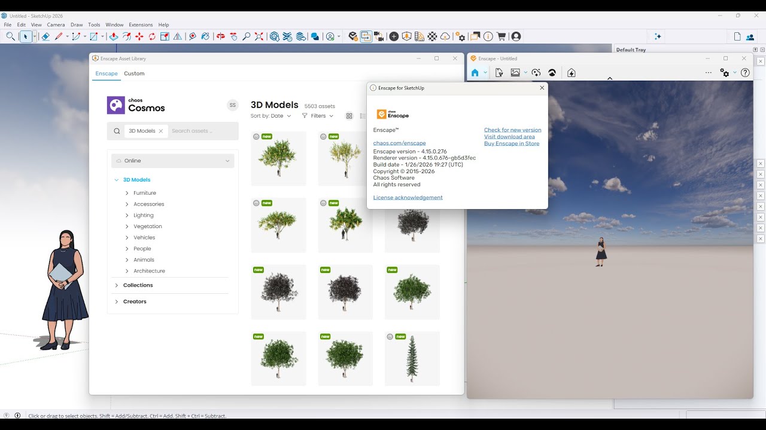
Task: Remove the 3D Models search filter chip
Action: click(161, 131)
